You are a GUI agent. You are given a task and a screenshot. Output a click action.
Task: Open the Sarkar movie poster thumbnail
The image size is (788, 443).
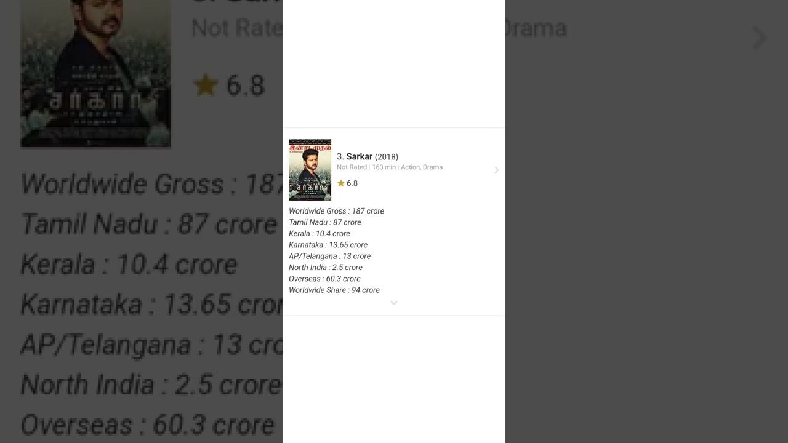[x=310, y=170]
